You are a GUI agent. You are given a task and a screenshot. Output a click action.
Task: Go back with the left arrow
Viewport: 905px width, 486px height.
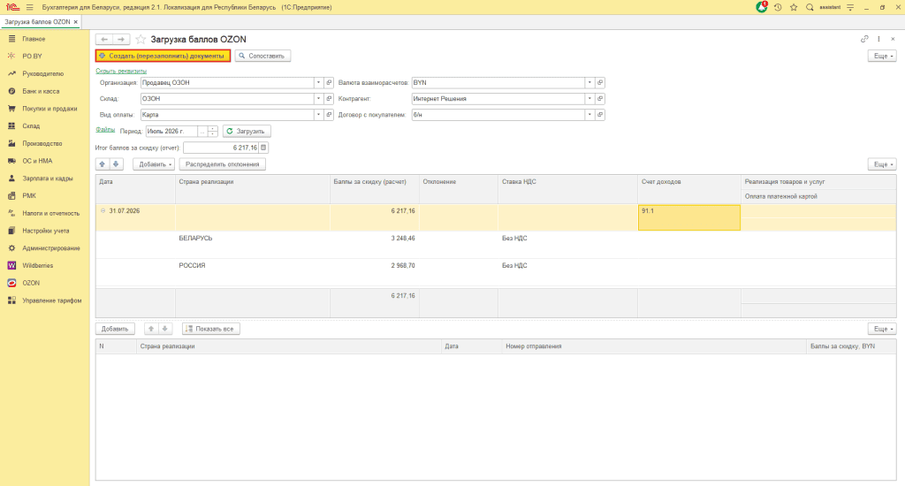point(104,39)
